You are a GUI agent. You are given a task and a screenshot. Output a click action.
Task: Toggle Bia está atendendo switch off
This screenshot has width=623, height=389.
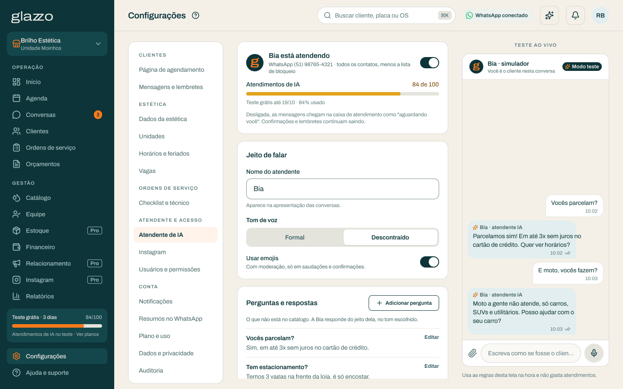[x=430, y=63]
